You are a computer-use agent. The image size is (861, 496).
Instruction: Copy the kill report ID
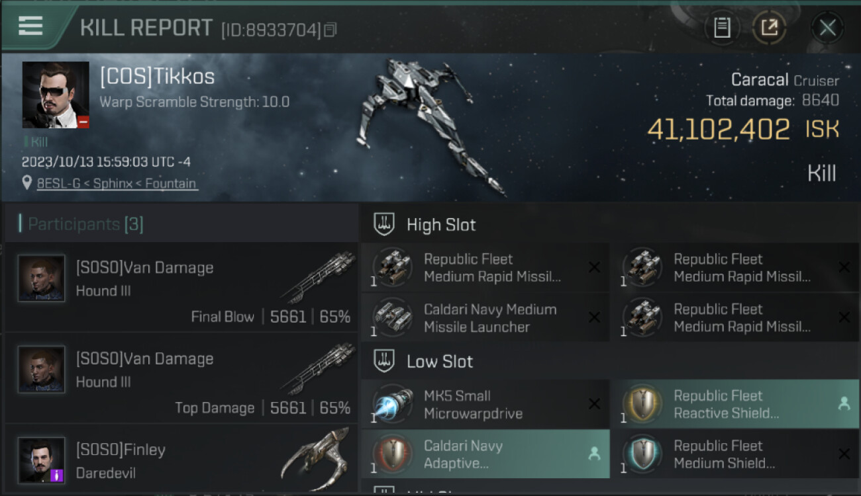330,30
